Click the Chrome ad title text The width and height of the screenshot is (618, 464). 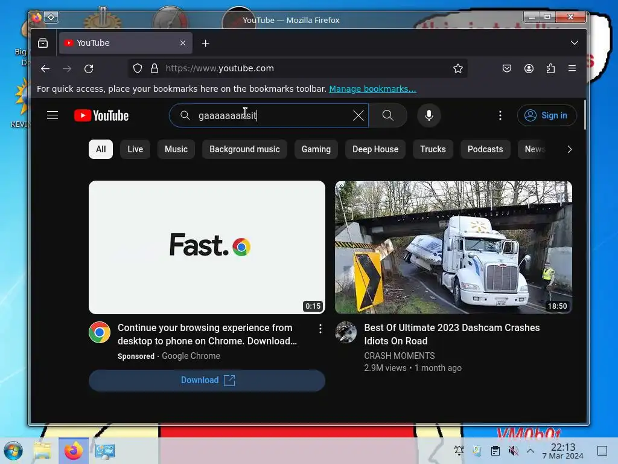point(208,334)
